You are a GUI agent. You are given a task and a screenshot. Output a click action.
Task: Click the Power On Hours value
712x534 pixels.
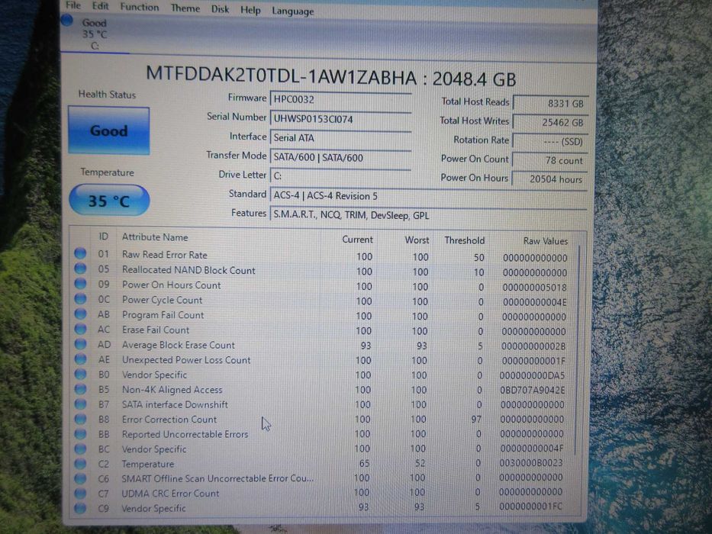550,179
